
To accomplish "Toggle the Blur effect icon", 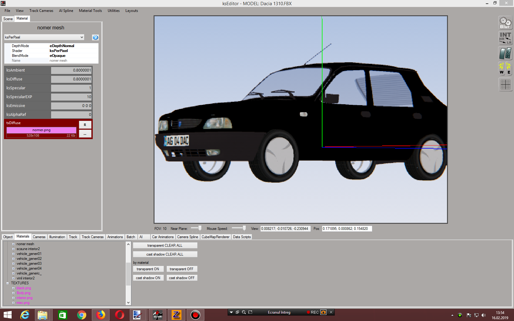I will [505, 23].
